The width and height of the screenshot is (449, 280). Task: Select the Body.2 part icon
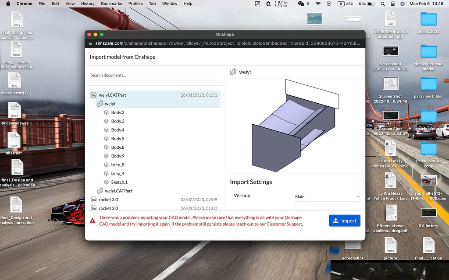pyautogui.click(x=106, y=112)
